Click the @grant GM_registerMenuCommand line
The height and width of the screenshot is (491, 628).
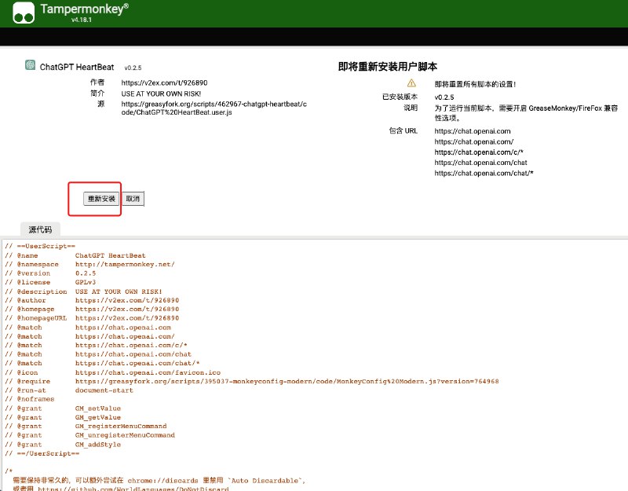click(x=86, y=426)
